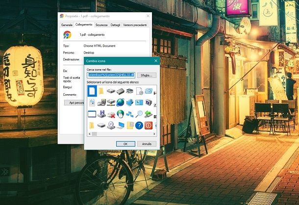Select the CD drive icon

point(111,126)
